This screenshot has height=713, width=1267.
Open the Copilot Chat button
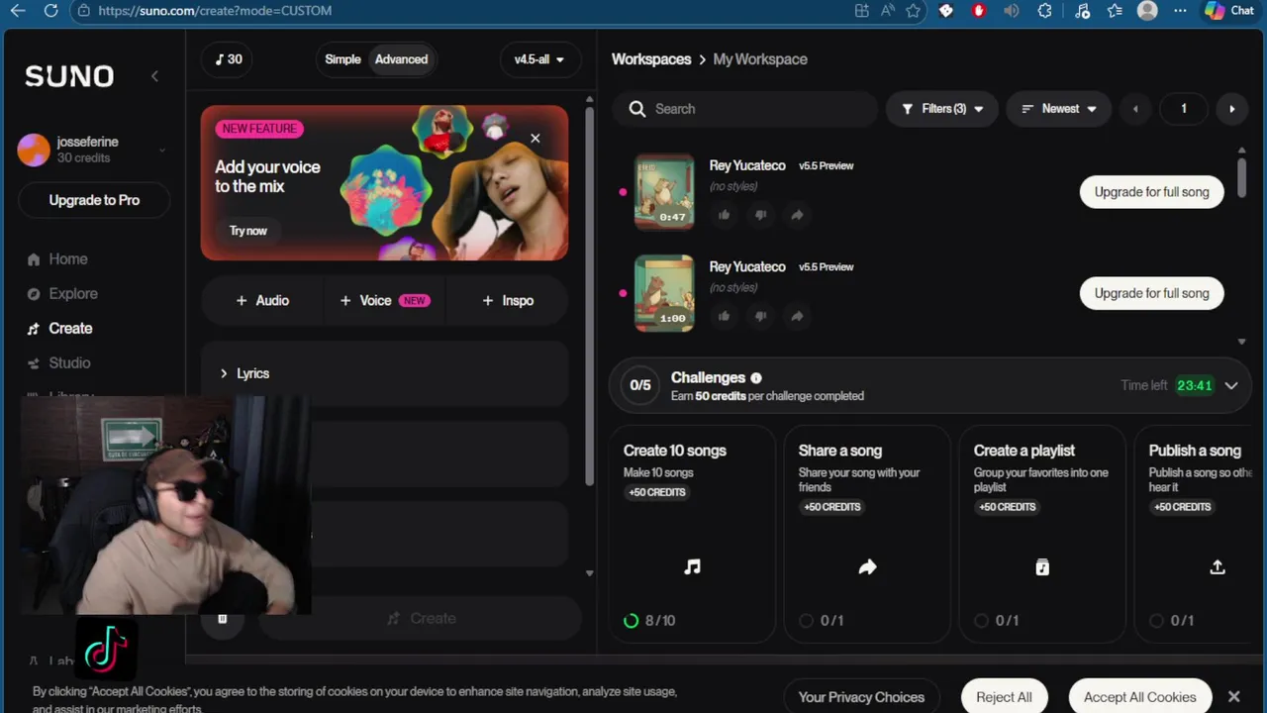click(x=1230, y=11)
